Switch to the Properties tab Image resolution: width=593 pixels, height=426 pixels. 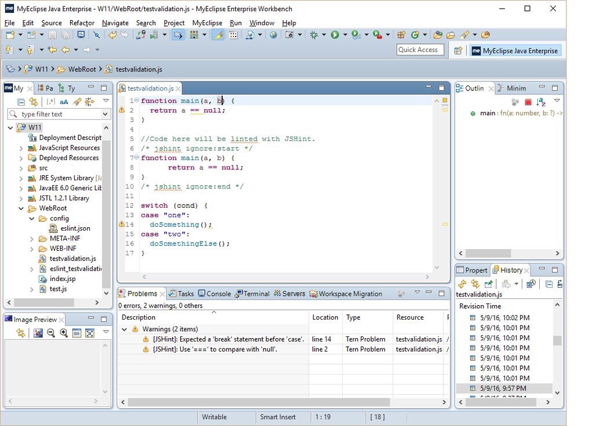click(472, 270)
